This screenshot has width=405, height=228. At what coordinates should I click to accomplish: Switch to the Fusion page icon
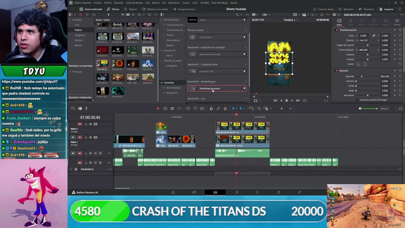click(236, 192)
